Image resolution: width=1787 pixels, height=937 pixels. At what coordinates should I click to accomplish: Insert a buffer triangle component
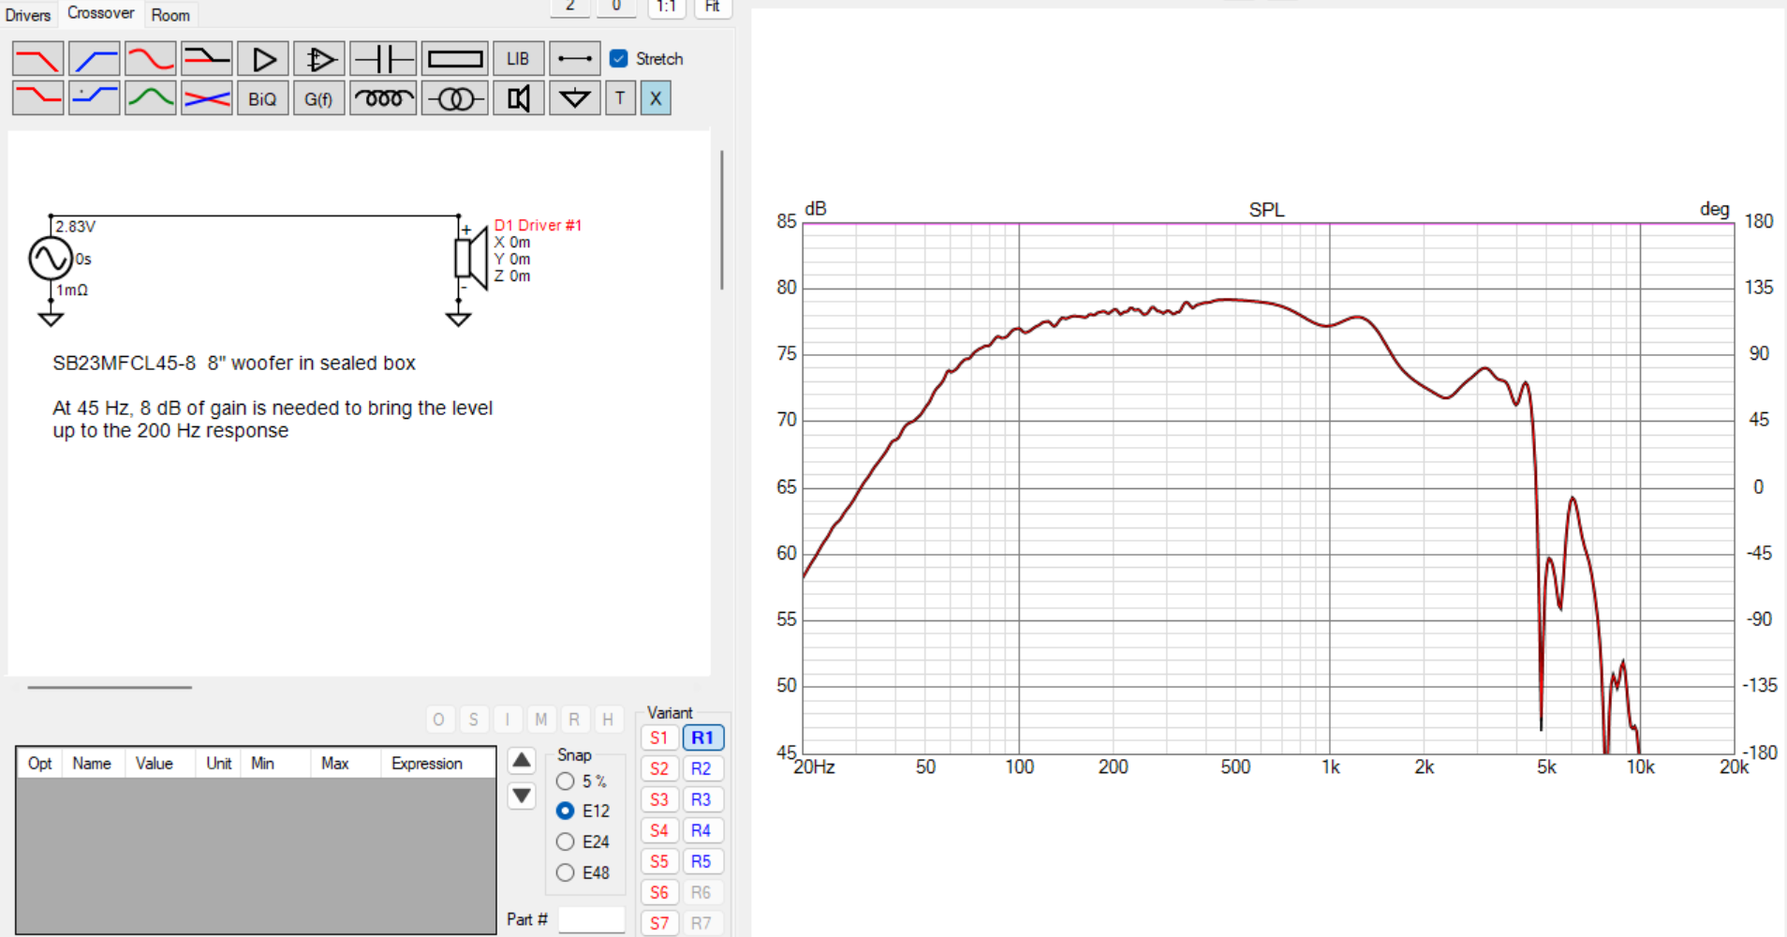coord(262,59)
